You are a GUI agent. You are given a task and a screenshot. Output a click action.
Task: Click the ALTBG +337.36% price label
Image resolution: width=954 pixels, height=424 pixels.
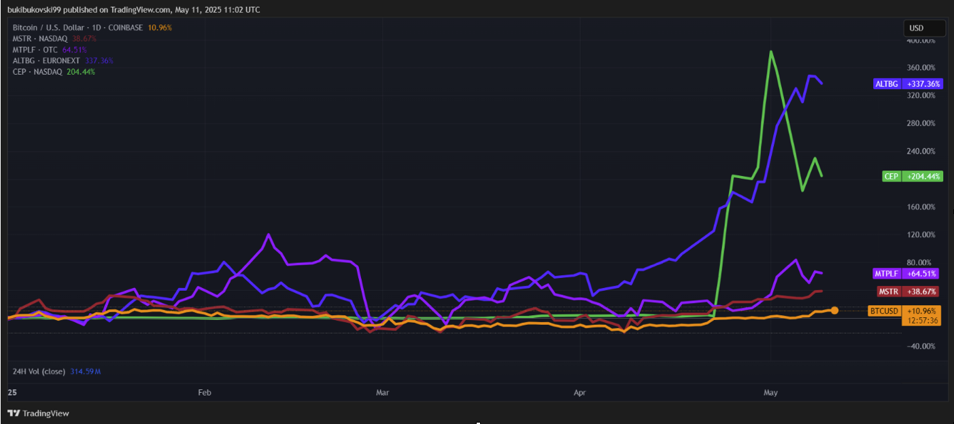pos(908,84)
